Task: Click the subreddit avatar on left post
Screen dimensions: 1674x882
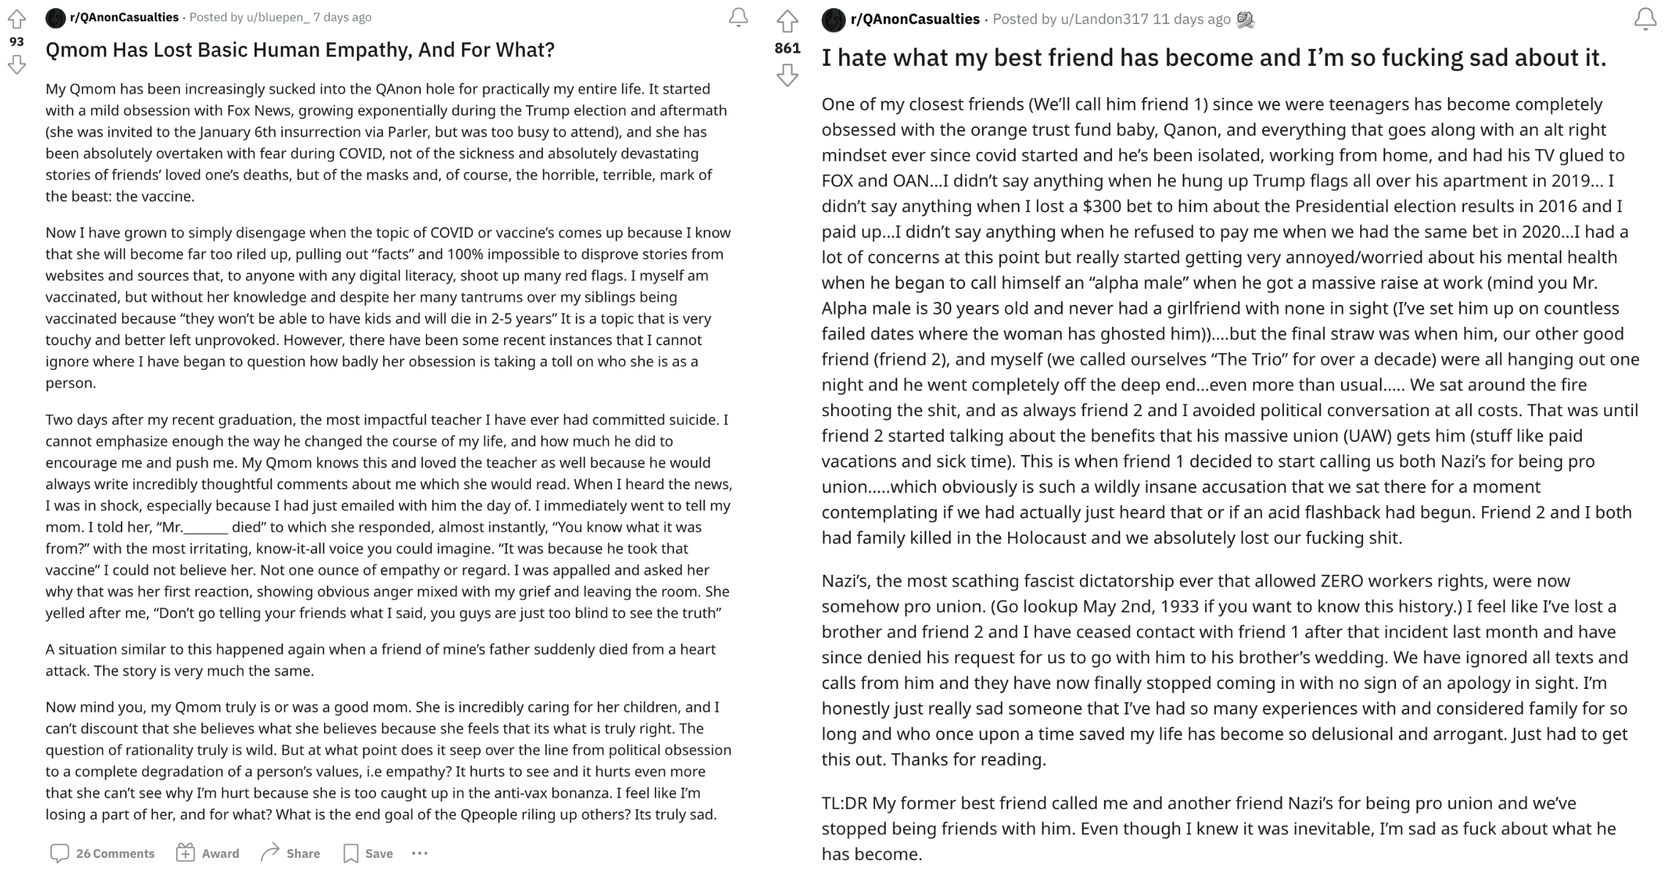Action: click(56, 18)
